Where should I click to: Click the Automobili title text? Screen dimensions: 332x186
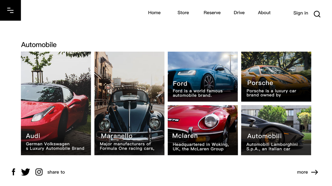[264, 136]
